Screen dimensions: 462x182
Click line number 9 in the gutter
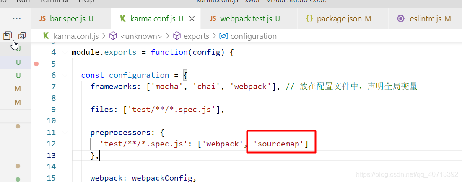[53, 109]
